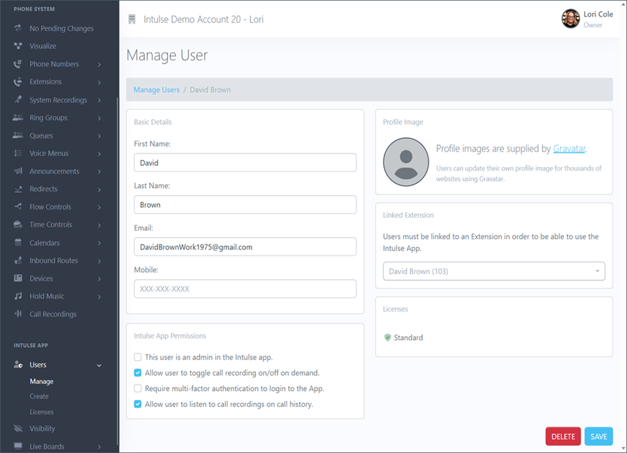Click the Visibility eye-slash icon
Viewport: 627px width, 453px height.
click(x=17, y=429)
